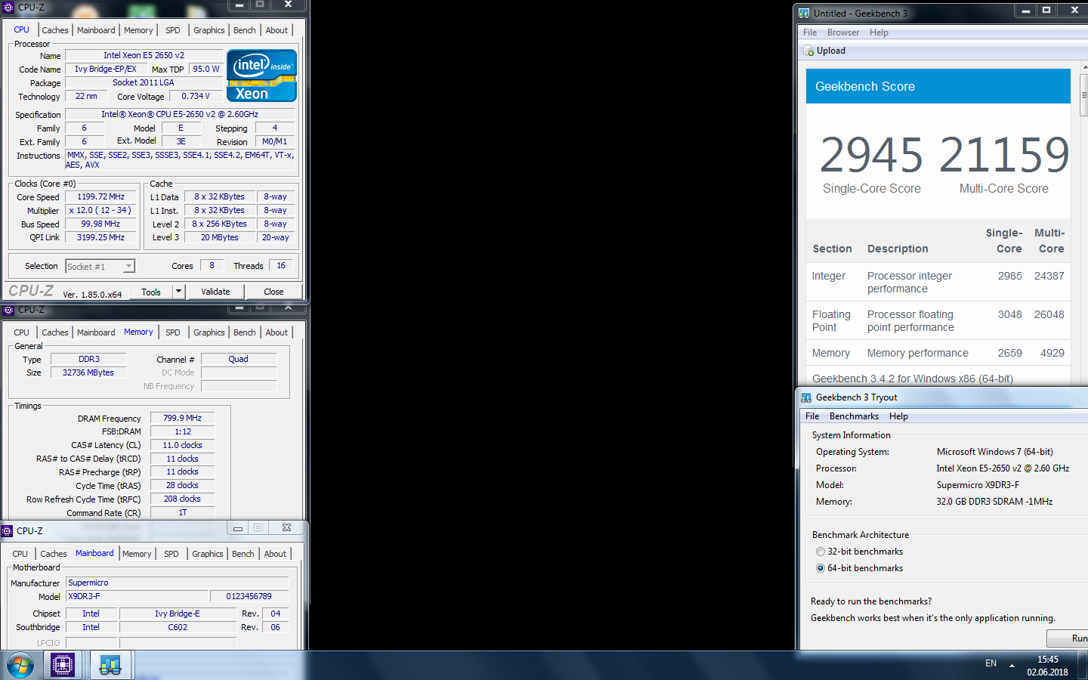1088x680 pixels.
Task: Open Benchmarks menu in Geekbench Tryout
Action: pos(854,416)
